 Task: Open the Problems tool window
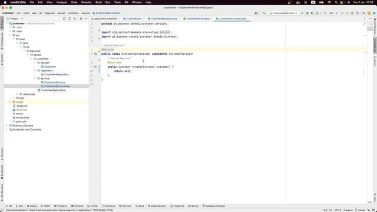[x=61, y=206]
